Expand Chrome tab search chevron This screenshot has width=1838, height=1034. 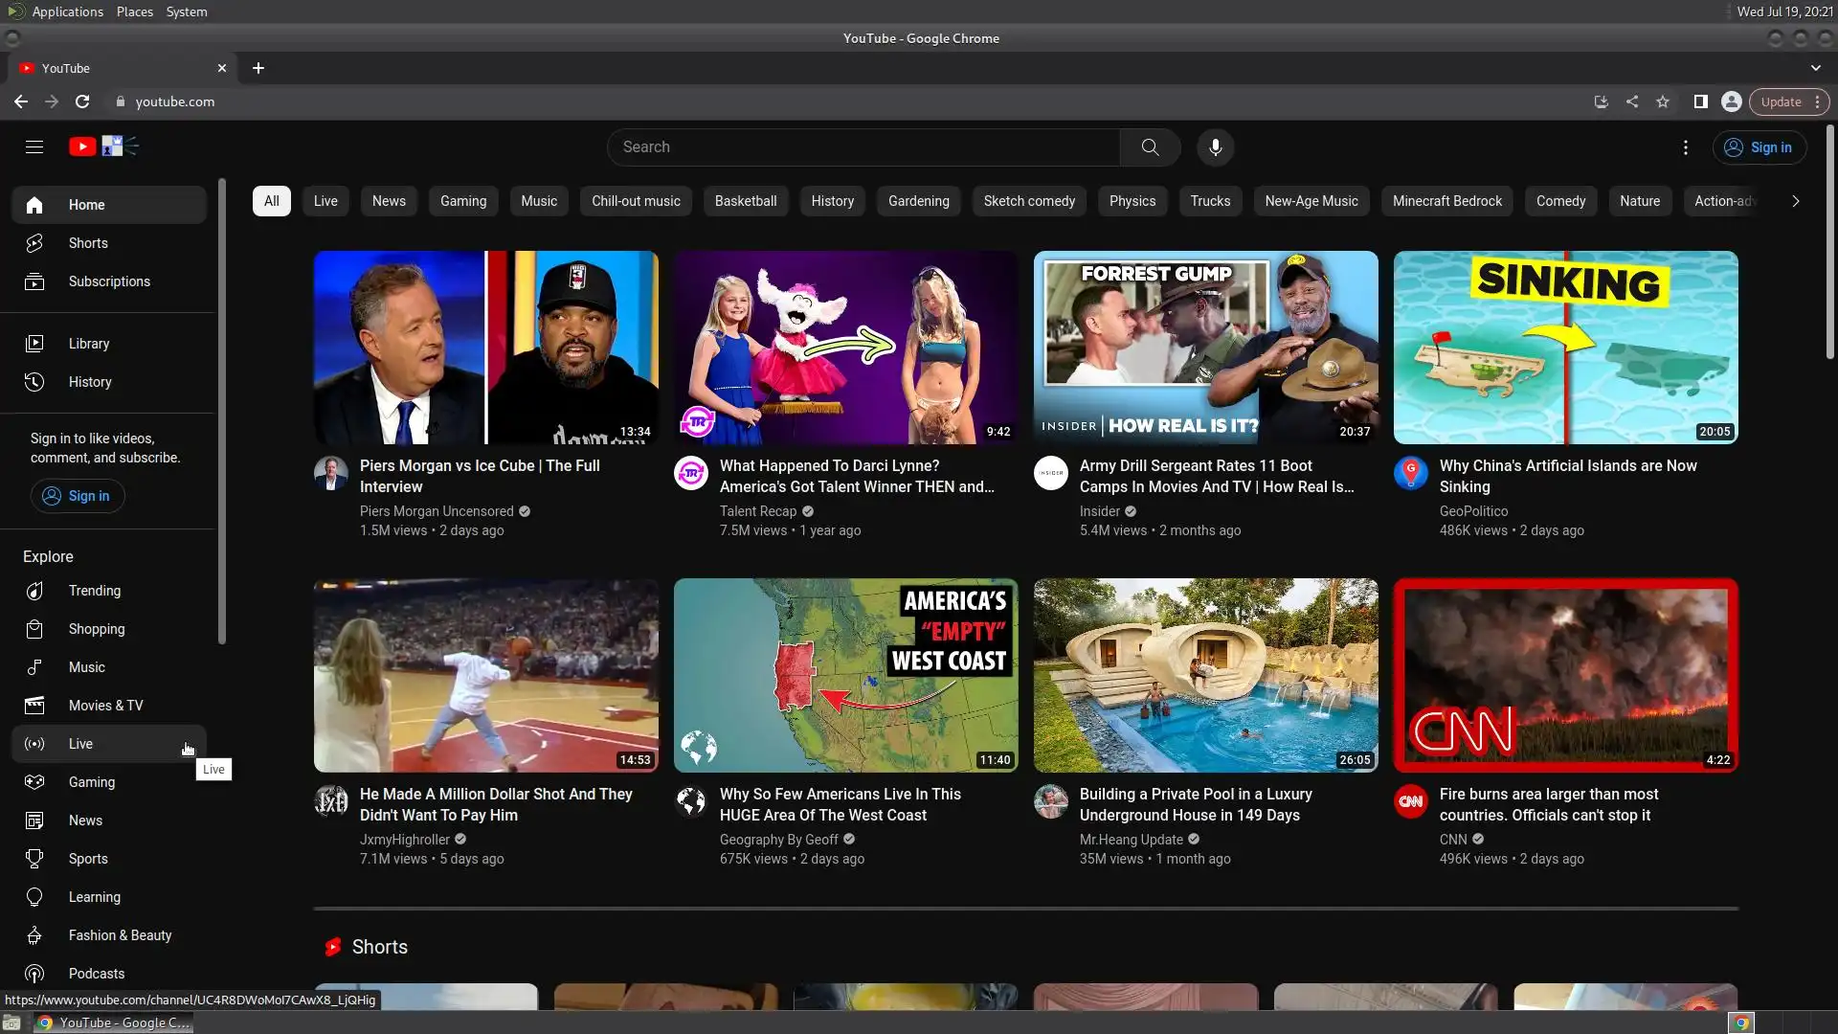[1815, 68]
